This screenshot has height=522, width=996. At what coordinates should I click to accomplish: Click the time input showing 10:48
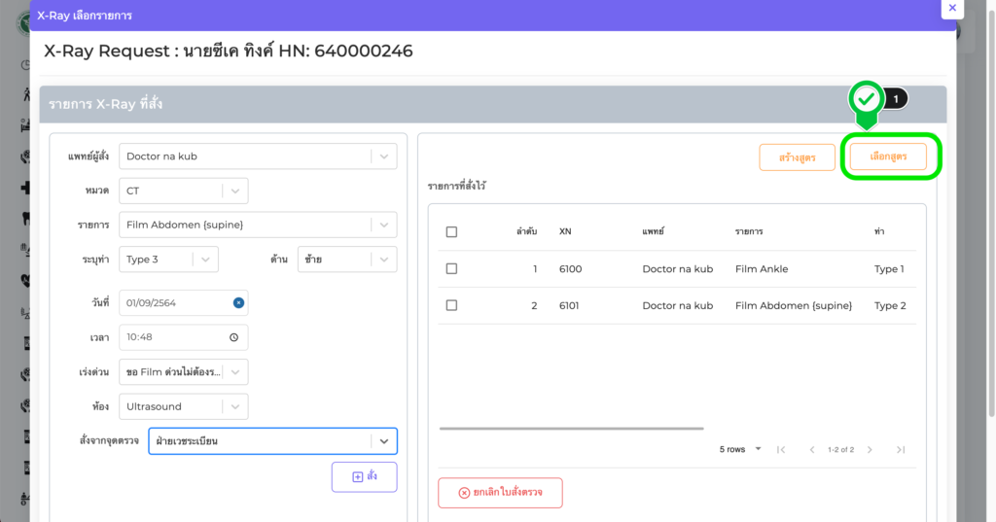coord(173,337)
